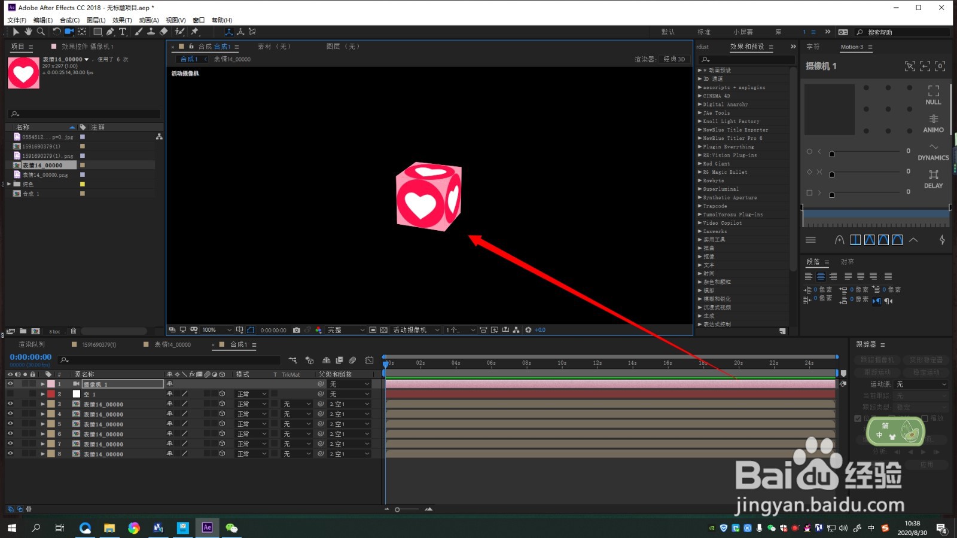Toggle region of interest icon

click(x=373, y=330)
